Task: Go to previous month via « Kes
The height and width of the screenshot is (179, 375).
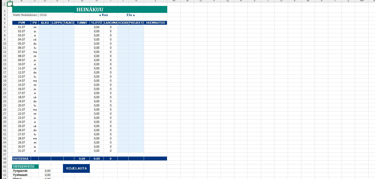Action: click(104, 15)
